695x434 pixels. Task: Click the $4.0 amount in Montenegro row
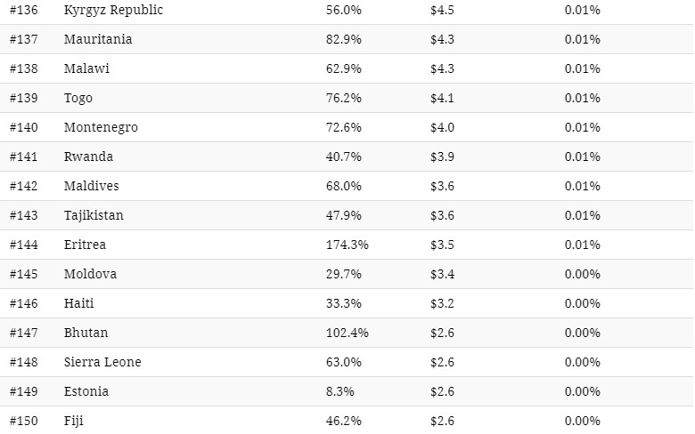[x=442, y=127]
